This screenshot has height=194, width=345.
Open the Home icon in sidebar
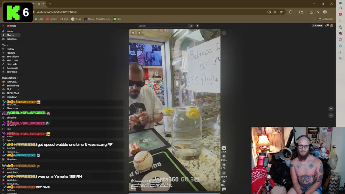point(3,32)
